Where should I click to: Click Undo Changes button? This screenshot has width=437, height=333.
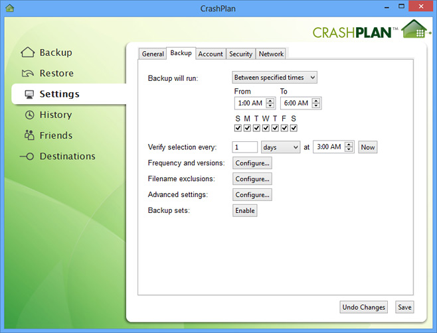click(x=363, y=307)
